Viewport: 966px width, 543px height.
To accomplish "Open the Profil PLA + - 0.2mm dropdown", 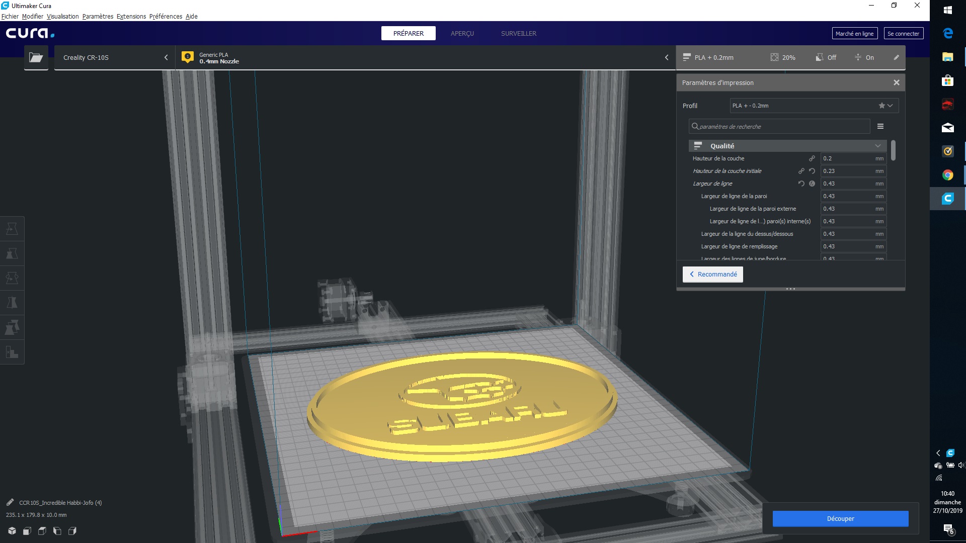I will (x=890, y=106).
